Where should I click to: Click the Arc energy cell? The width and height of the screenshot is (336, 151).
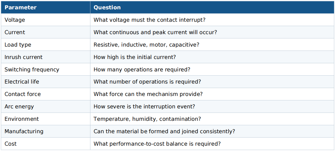pos(46,107)
